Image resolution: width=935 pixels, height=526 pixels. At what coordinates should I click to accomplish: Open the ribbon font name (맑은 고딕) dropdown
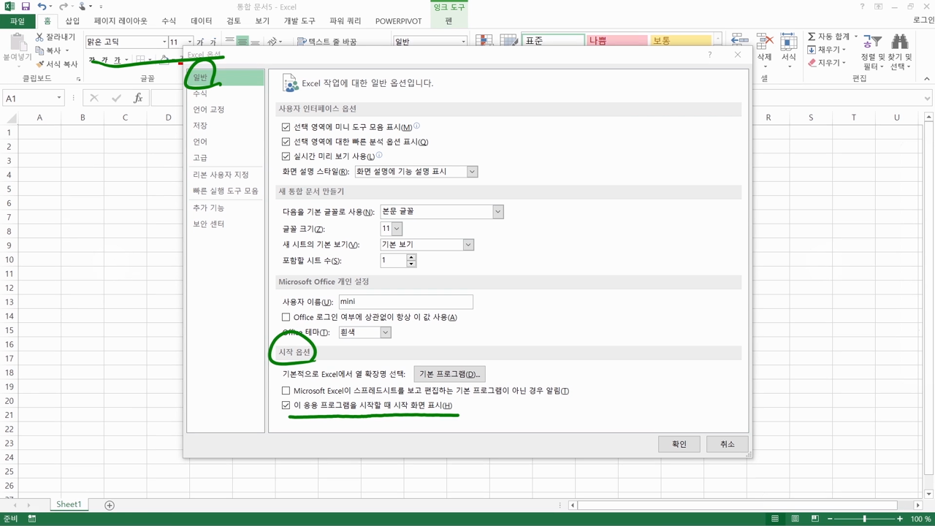[164, 42]
